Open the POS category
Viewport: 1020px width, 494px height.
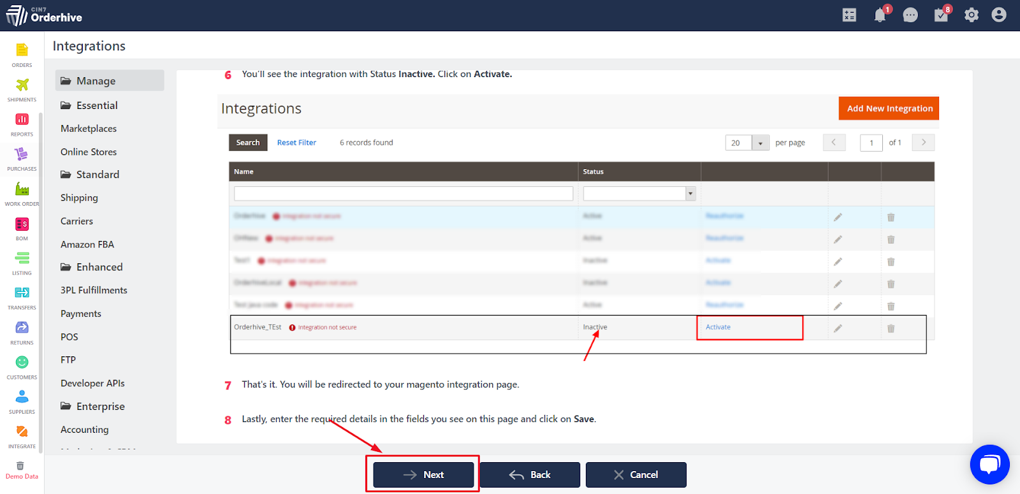pyautogui.click(x=69, y=337)
